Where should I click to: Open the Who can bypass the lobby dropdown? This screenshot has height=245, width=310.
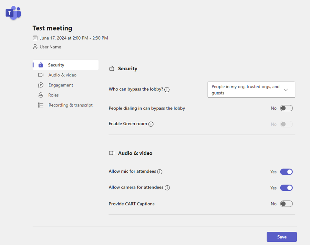point(251,90)
